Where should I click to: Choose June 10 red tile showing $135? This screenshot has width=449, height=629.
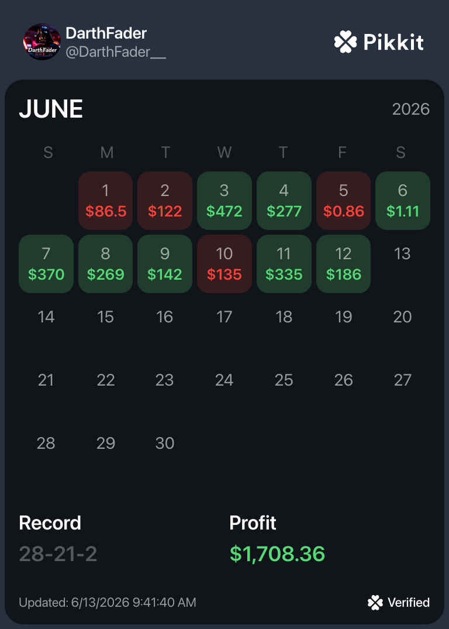coord(224,264)
